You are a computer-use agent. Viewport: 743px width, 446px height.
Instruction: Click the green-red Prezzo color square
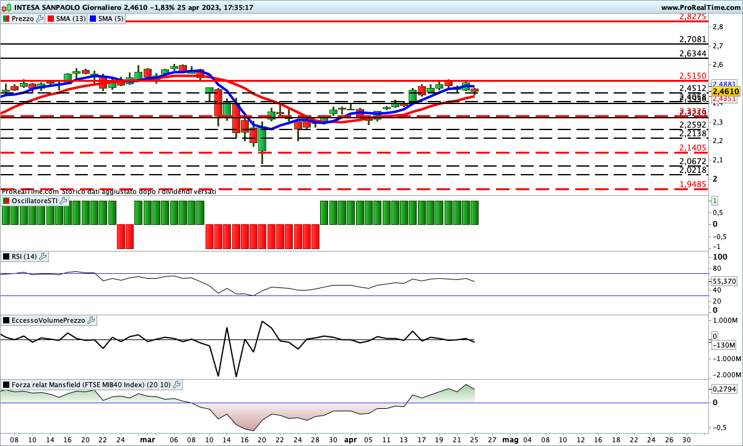click(x=6, y=19)
